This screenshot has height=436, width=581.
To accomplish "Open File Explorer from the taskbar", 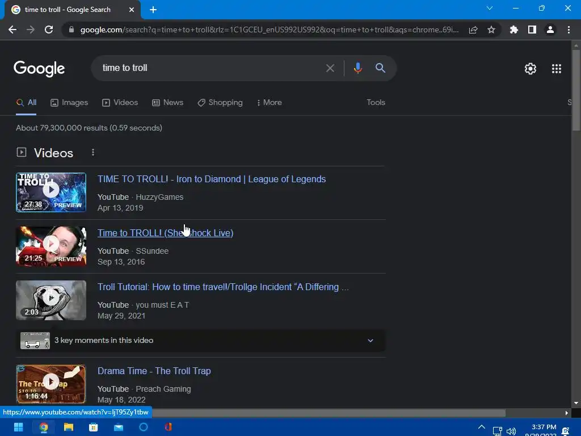I will 69,427.
